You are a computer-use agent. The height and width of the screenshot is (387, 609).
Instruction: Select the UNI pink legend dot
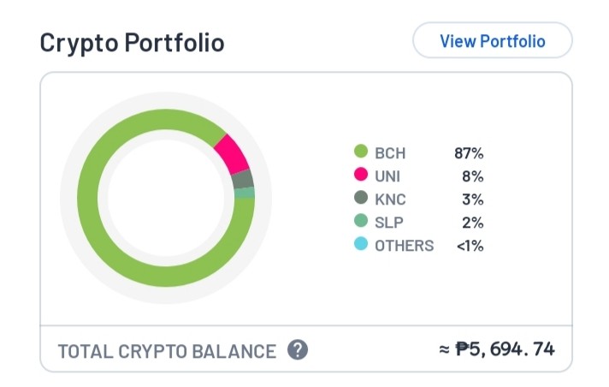[361, 175]
